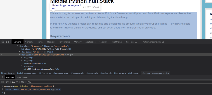This screenshot has width=212, height=95.
Task: Open the Console tab in the top bar
Action: [x=29, y=42]
